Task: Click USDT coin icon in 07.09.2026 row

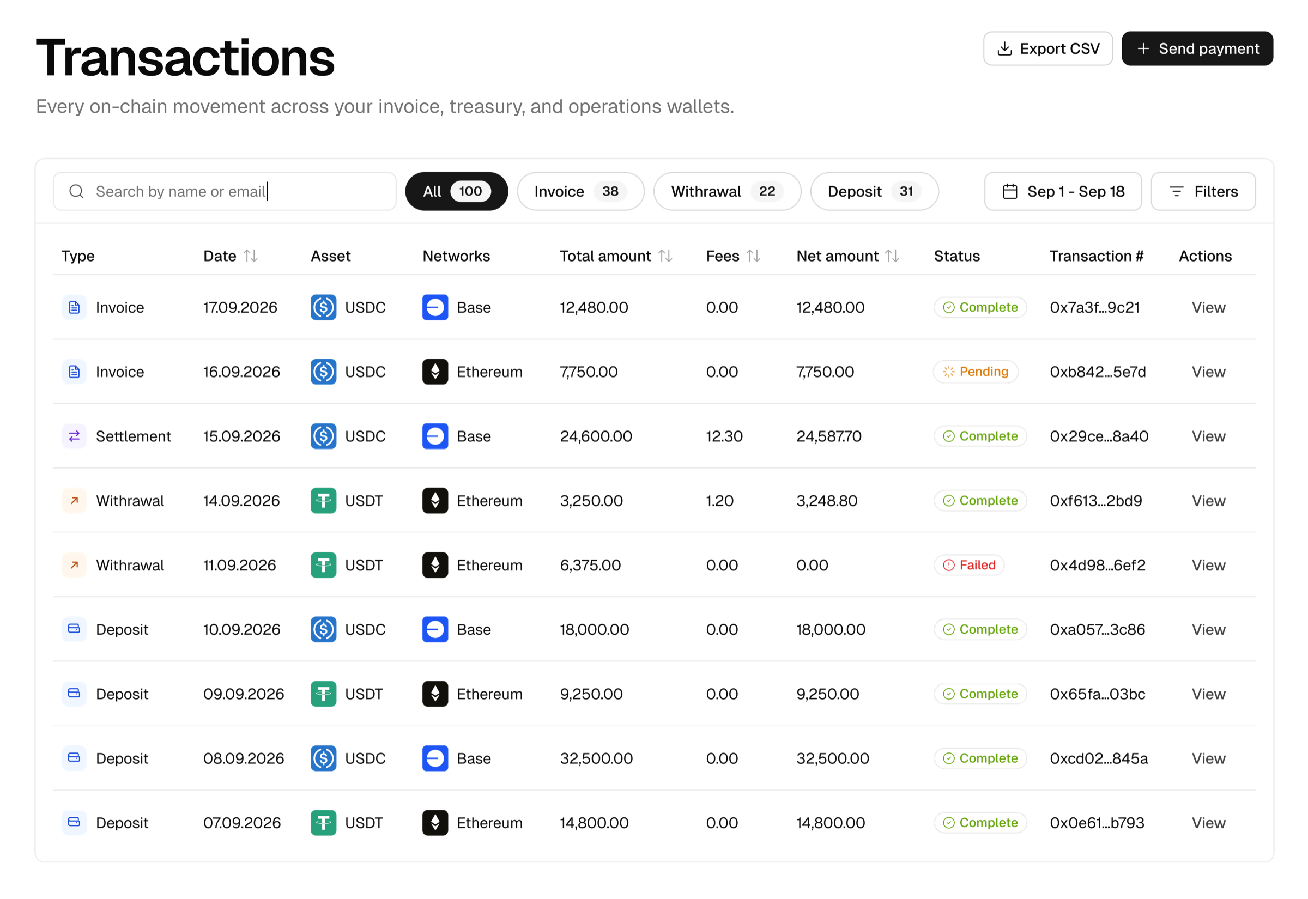Action: click(324, 823)
